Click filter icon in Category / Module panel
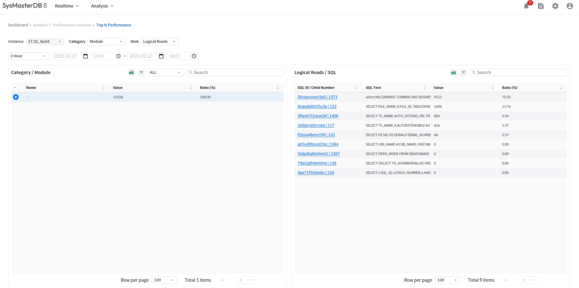The height and width of the screenshot is (288, 579). [x=141, y=72]
